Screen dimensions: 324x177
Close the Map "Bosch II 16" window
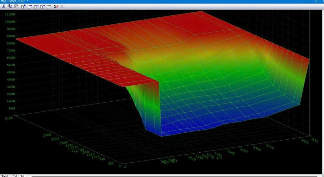322,2
